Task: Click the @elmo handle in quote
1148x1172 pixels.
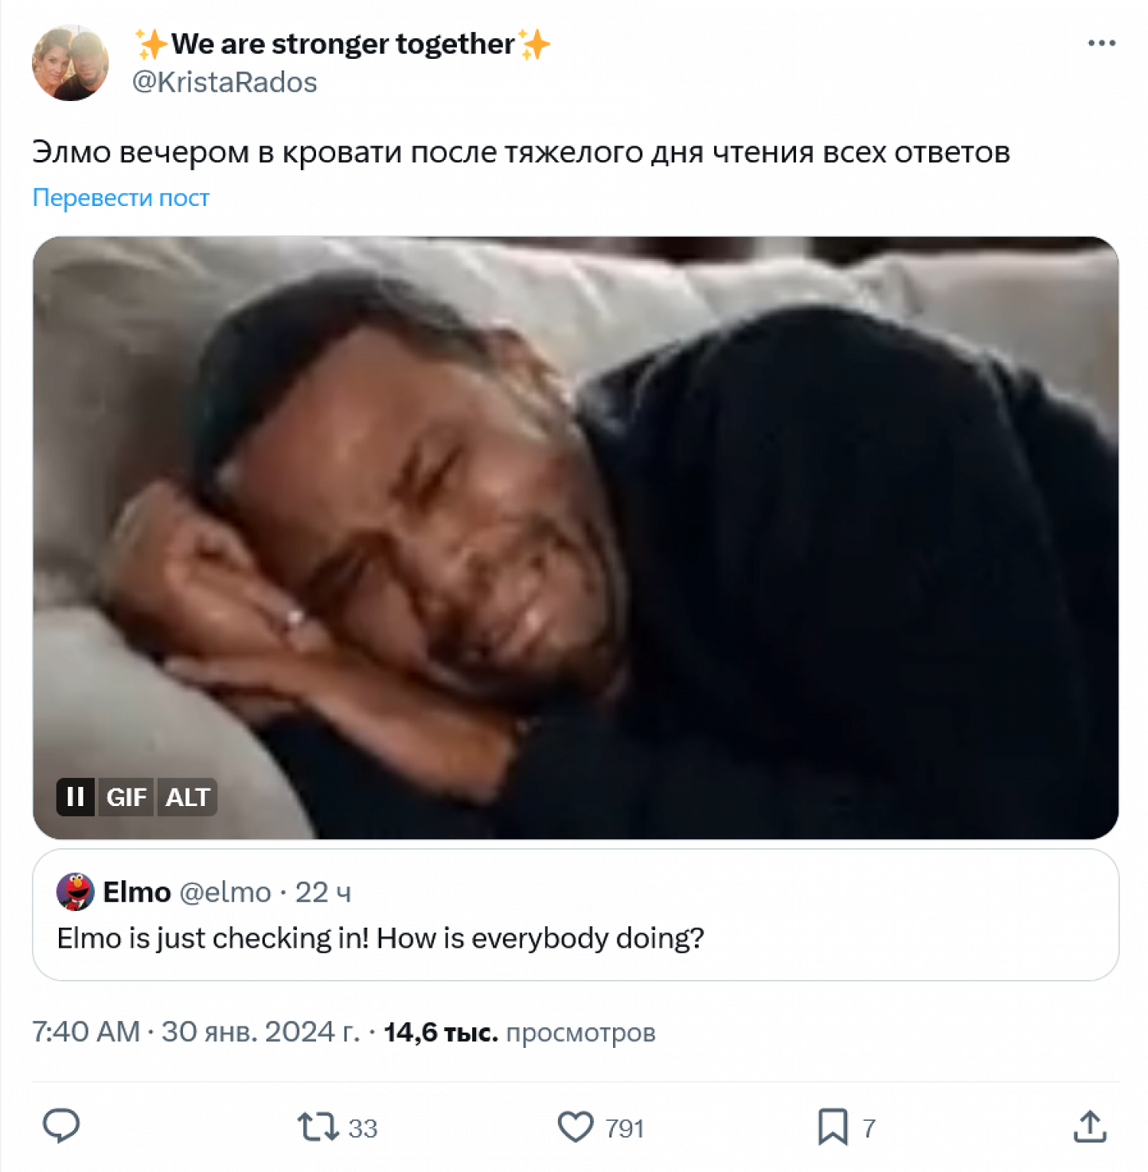Action: (x=225, y=892)
